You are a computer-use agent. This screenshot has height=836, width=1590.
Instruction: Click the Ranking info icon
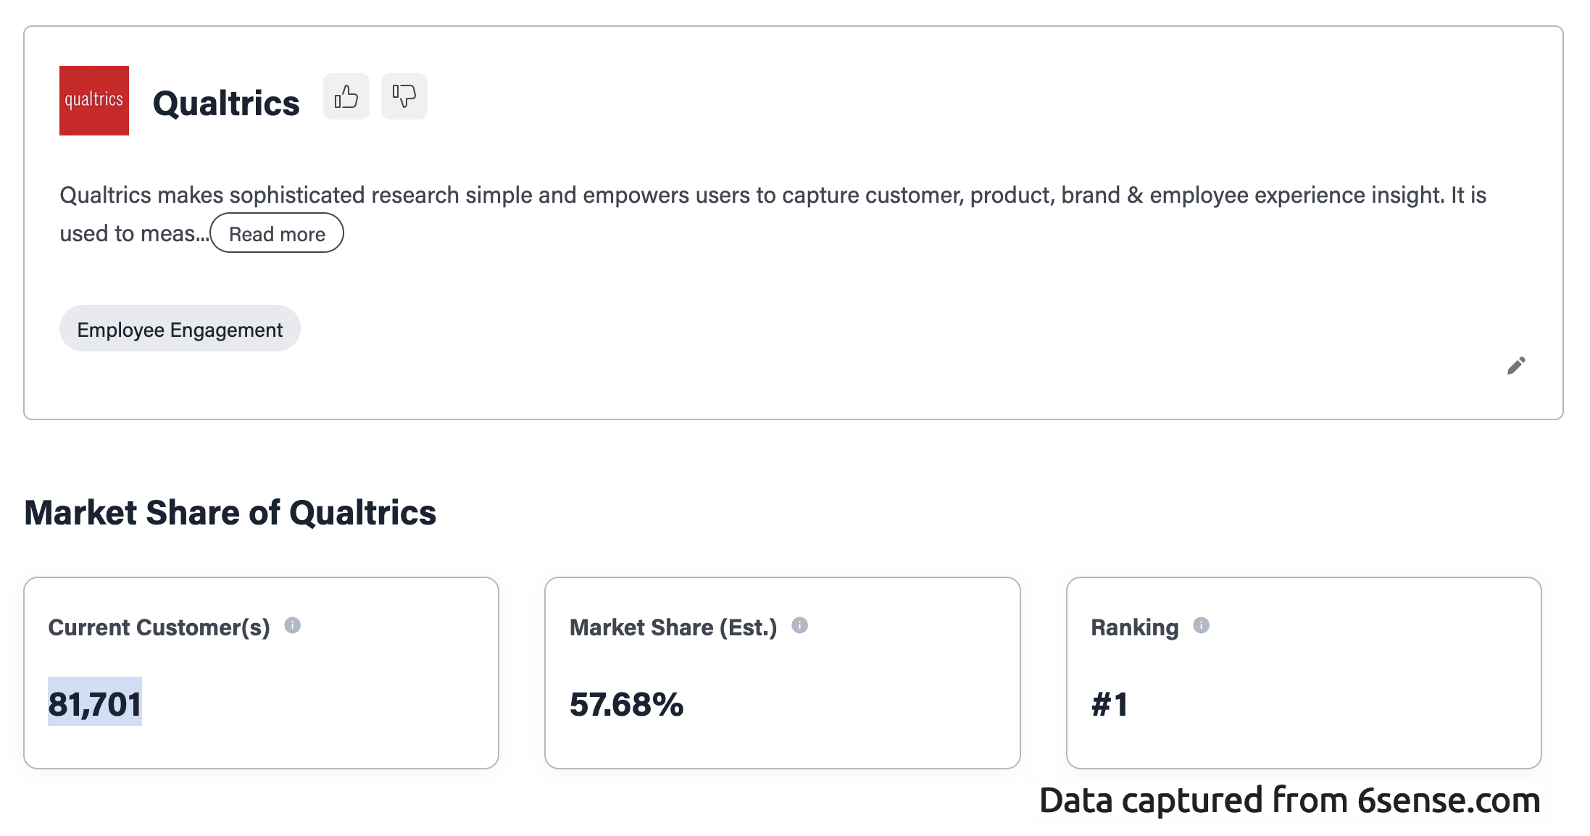[x=1201, y=625]
